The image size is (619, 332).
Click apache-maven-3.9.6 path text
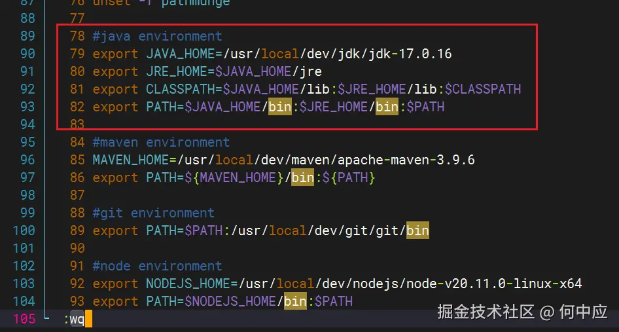pos(406,160)
